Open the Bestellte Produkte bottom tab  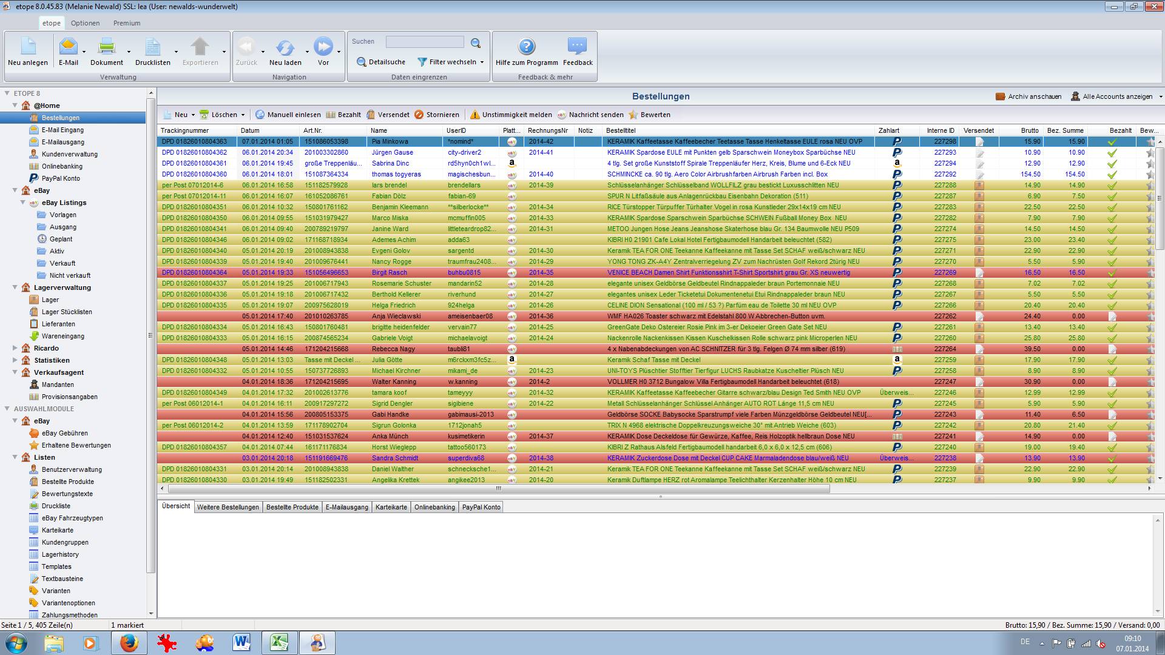(x=292, y=507)
